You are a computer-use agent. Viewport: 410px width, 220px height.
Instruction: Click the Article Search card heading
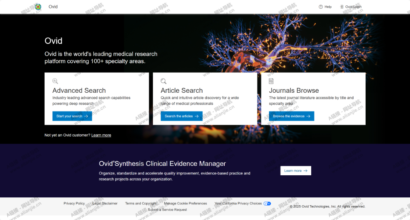pyautogui.click(x=182, y=90)
